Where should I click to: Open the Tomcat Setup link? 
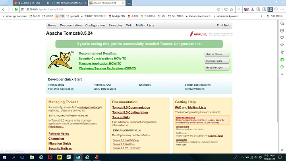(x=56, y=85)
